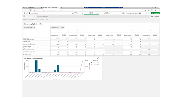This screenshot has height=111, width=182.
Task: Switch to the Storytelling tab
Action: click(x=107, y=13)
